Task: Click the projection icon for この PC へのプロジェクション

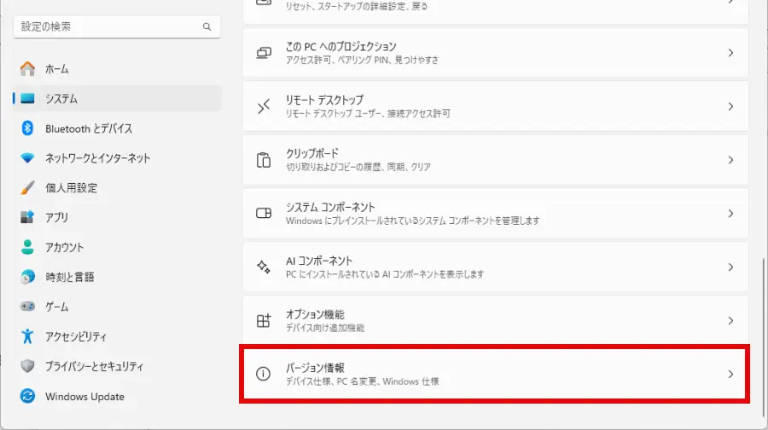Action: click(x=264, y=53)
